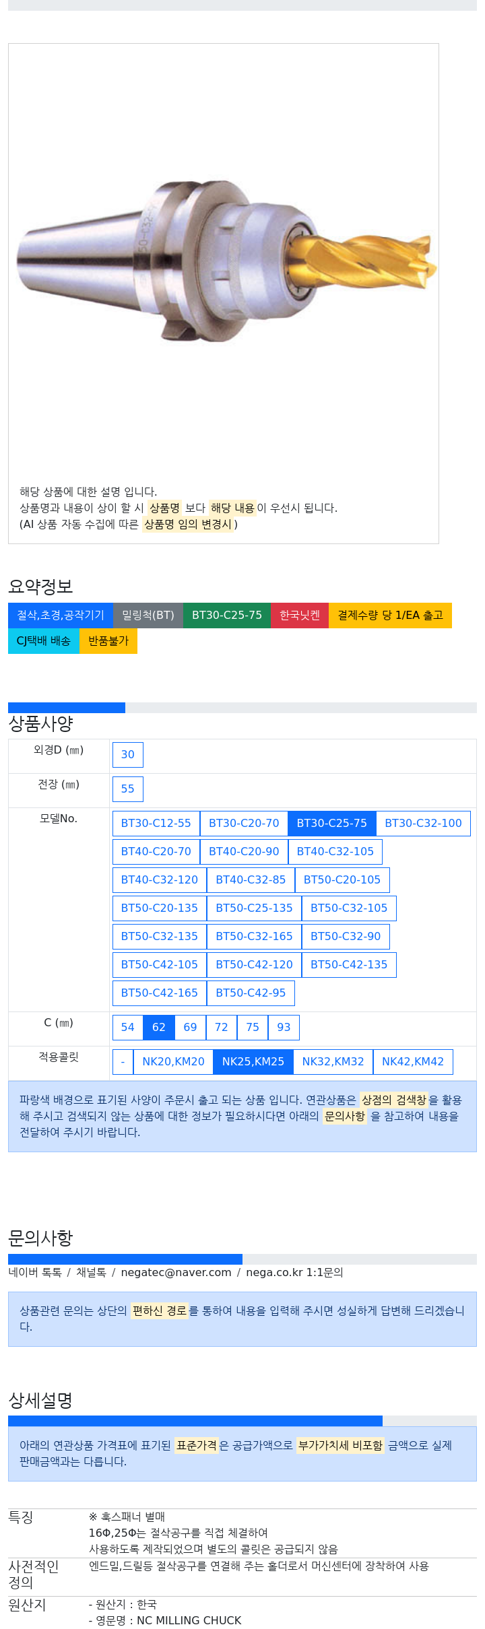Screen dimensions: 485x1629
Task: Select model BT30-C12-55
Action: click(x=156, y=823)
